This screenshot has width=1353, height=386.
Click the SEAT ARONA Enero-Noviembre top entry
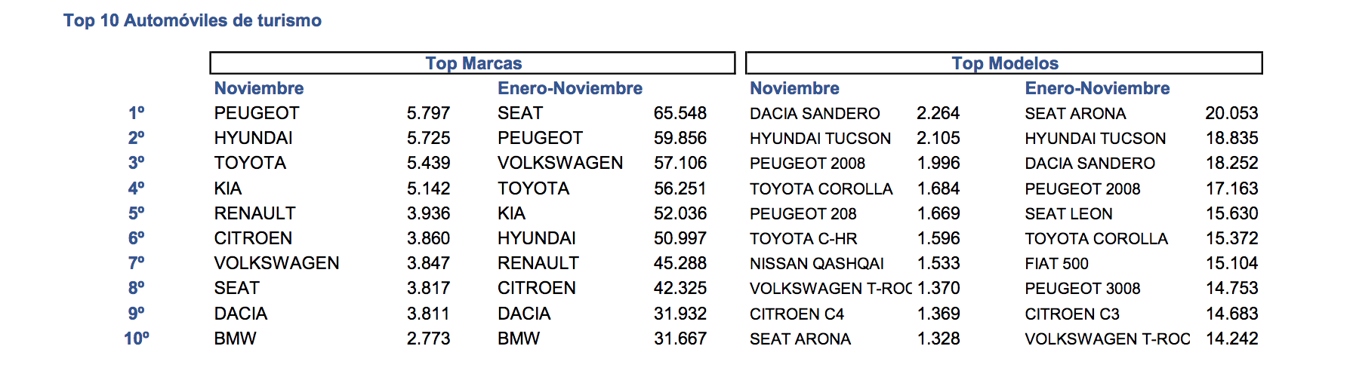pyautogui.click(x=1075, y=114)
